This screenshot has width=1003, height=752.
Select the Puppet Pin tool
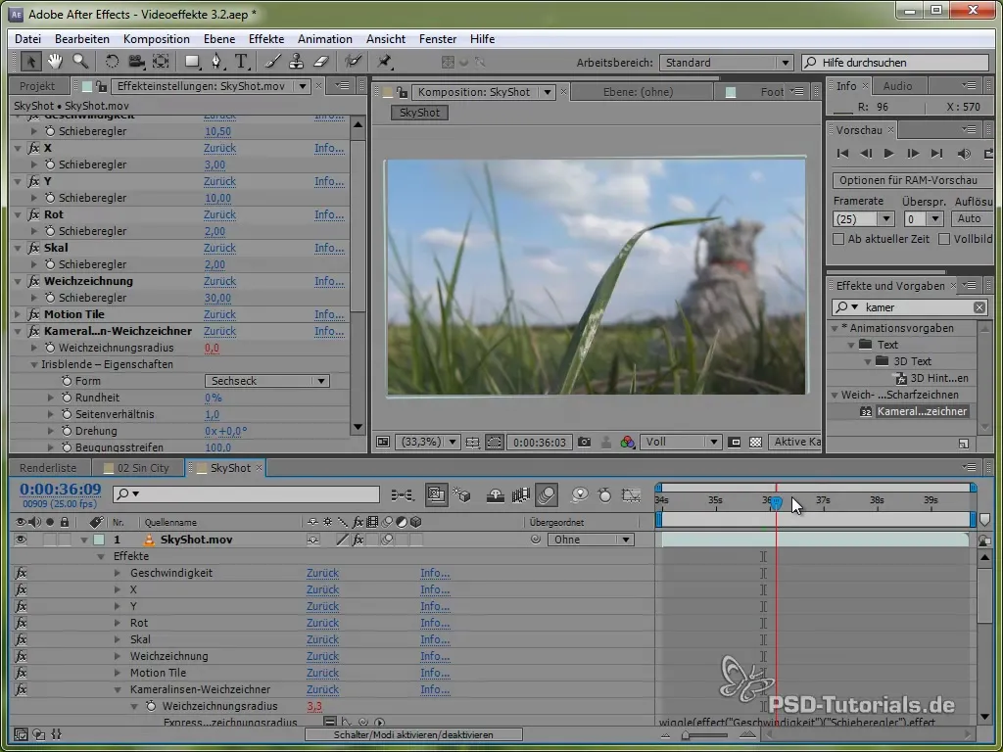click(x=384, y=62)
